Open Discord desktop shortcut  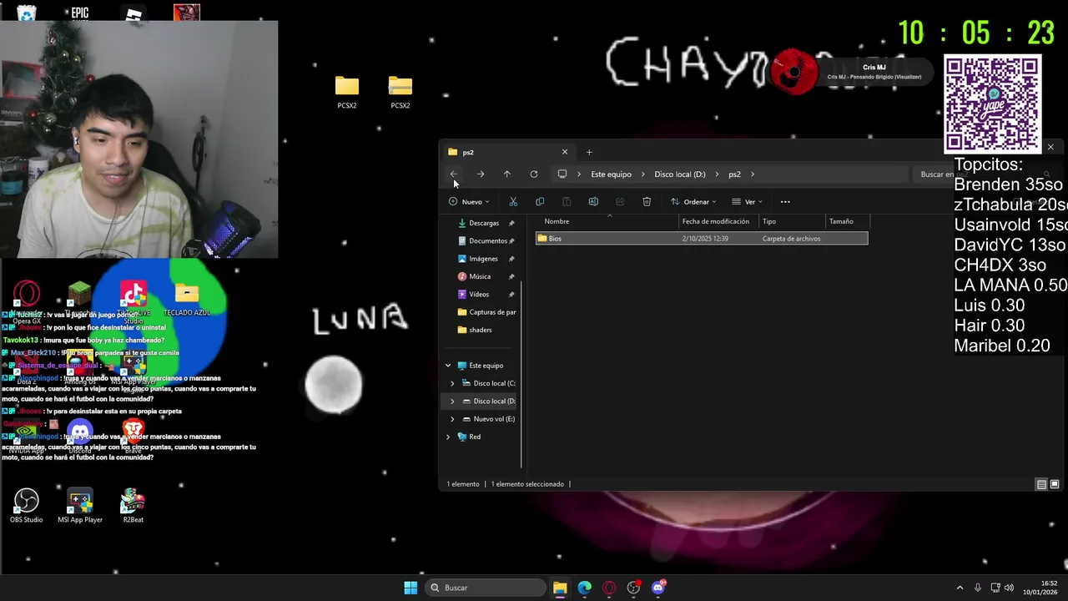click(80, 437)
